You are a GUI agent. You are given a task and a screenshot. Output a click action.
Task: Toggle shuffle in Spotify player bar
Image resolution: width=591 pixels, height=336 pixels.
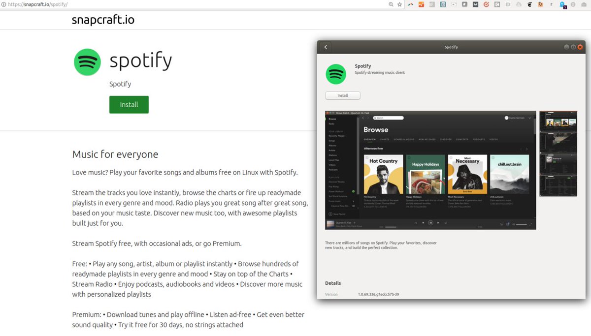click(416, 222)
